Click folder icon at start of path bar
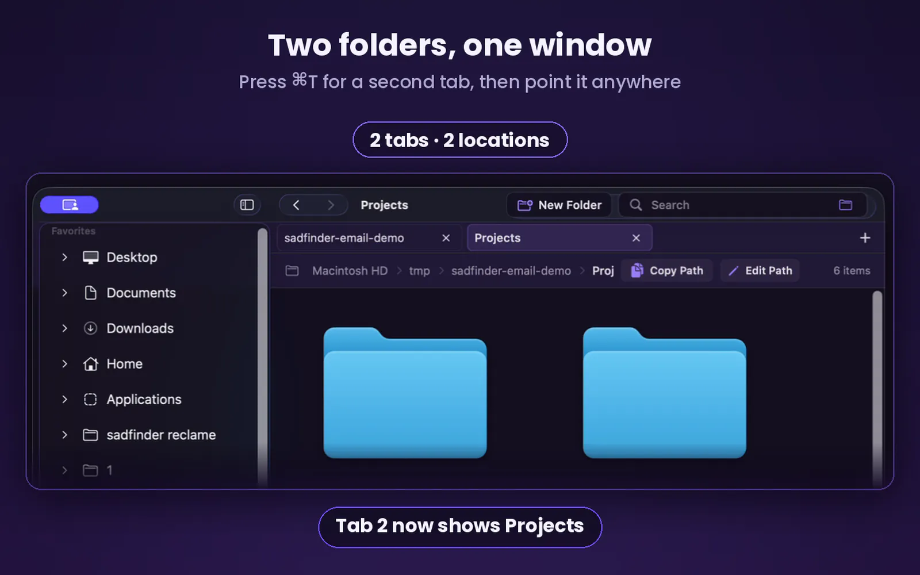 pyautogui.click(x=292, y=270)
